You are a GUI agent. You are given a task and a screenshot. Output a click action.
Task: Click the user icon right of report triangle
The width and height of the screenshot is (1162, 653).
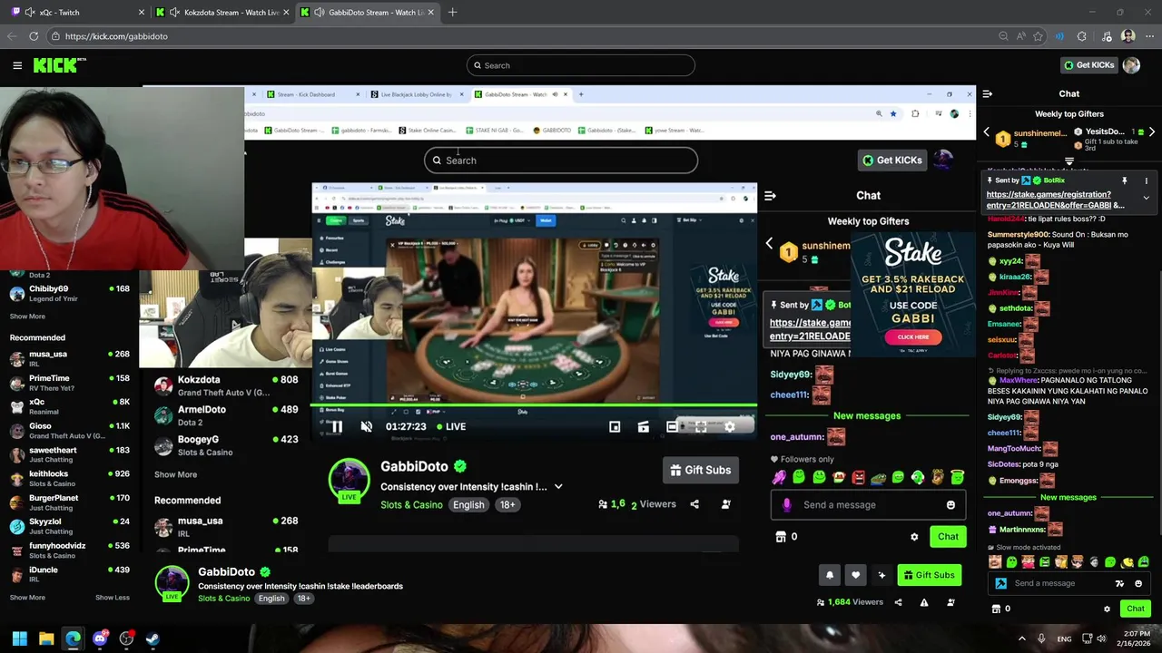point(950,602)
